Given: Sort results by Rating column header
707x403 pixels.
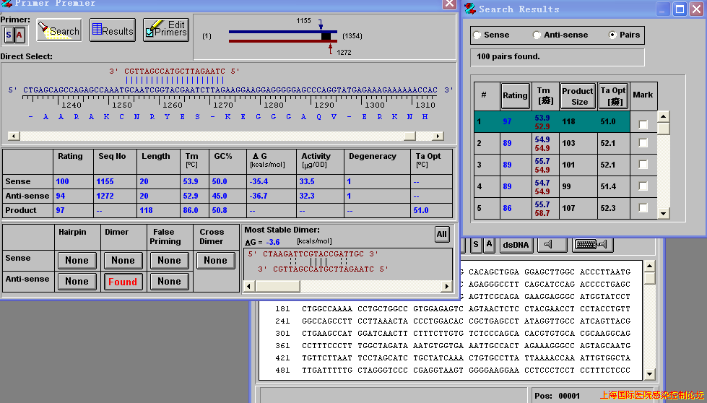Looking at the screenshot, I should pos(515,95).
